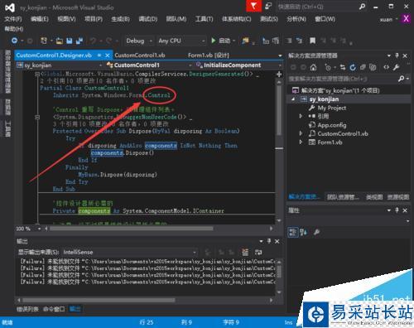
Task: Click the new project toolbar icon
Action: tap(44, 41)
